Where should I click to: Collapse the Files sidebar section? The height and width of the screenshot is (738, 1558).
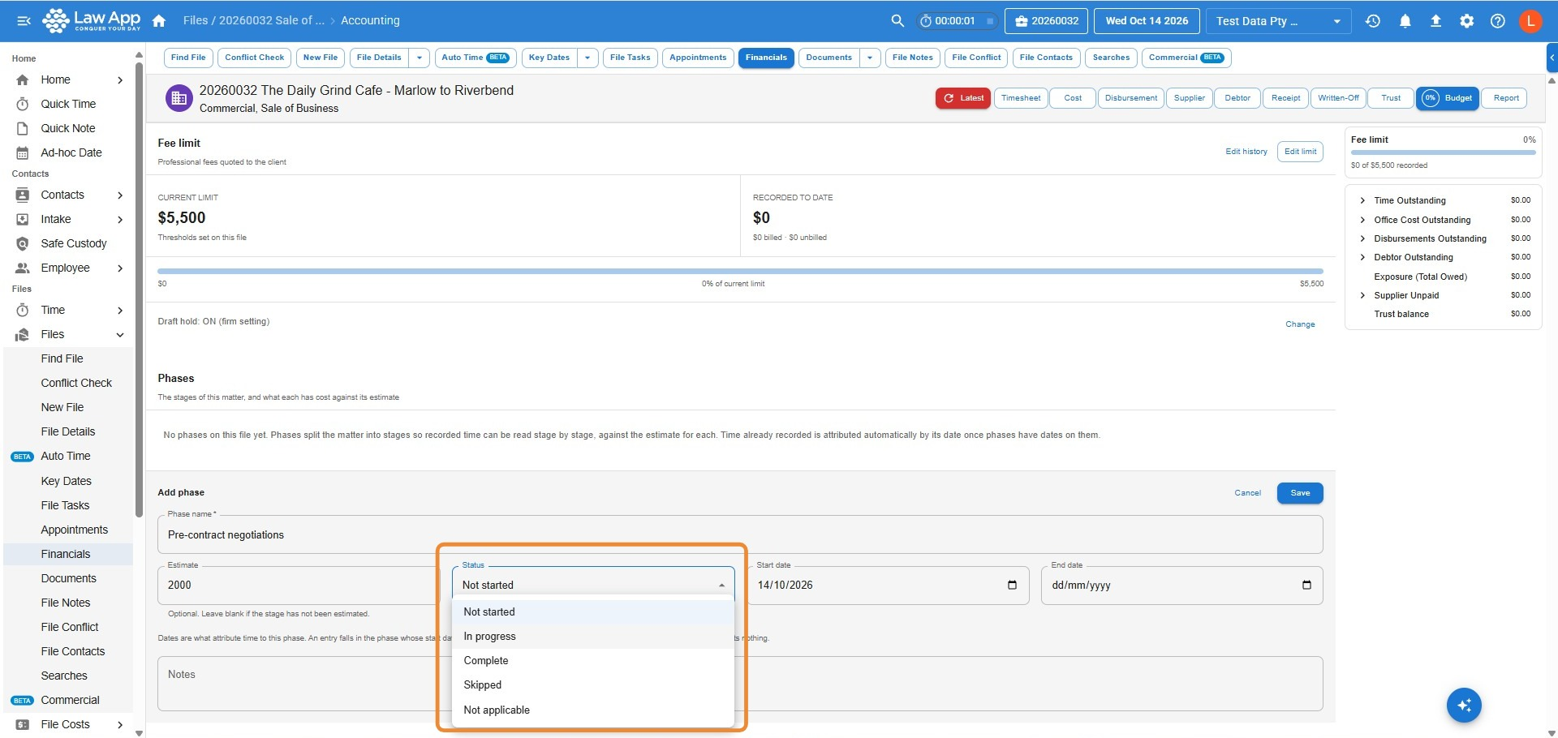[120, 334]
